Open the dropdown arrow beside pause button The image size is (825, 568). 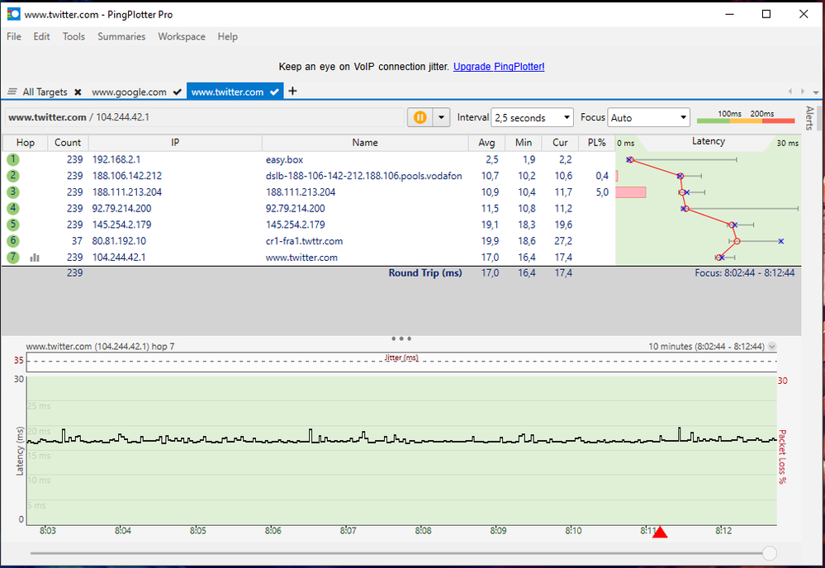coord(442,117)
